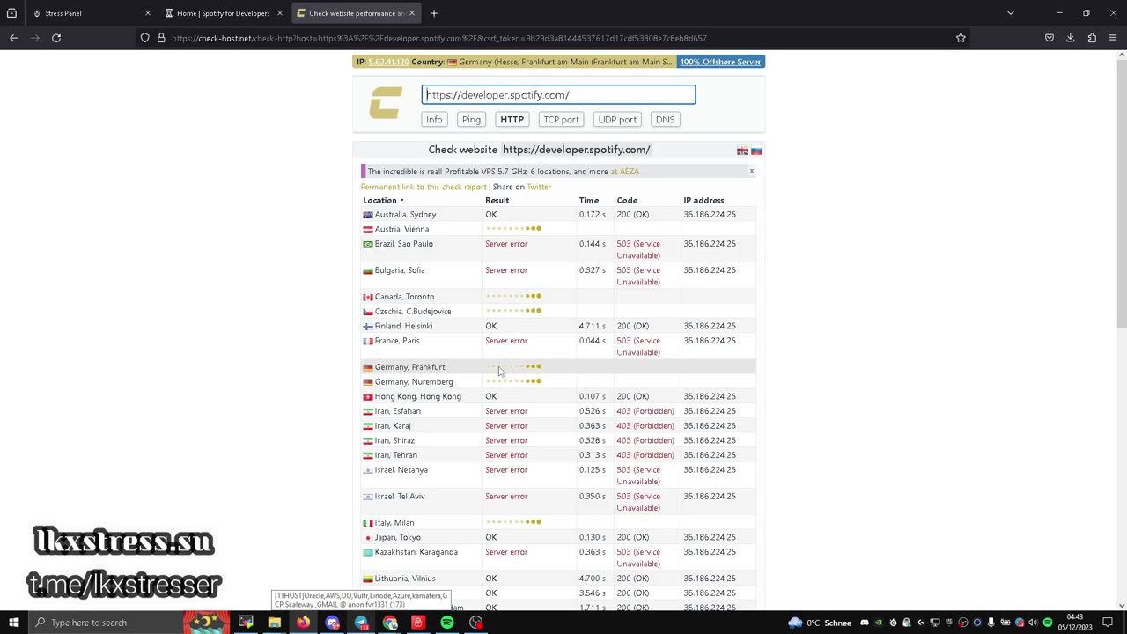Switch site language to English flag

pos(742,151)
